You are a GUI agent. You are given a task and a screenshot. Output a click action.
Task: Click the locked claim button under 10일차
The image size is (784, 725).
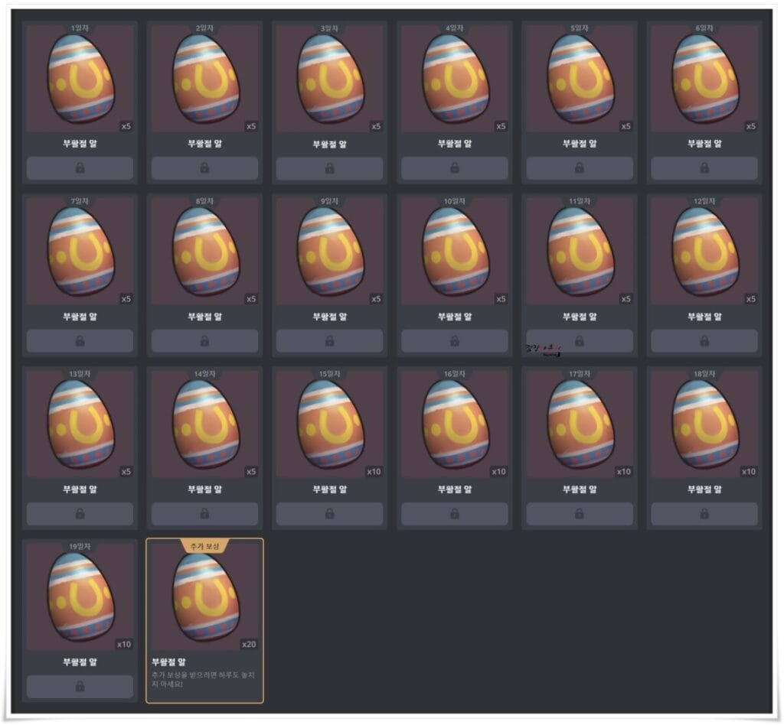point(455,341)
